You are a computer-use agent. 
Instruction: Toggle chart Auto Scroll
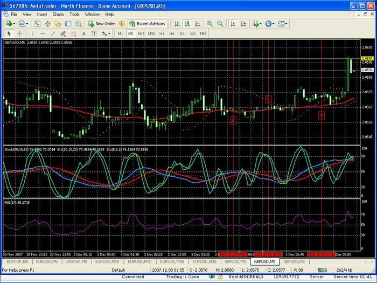[233, 24]
